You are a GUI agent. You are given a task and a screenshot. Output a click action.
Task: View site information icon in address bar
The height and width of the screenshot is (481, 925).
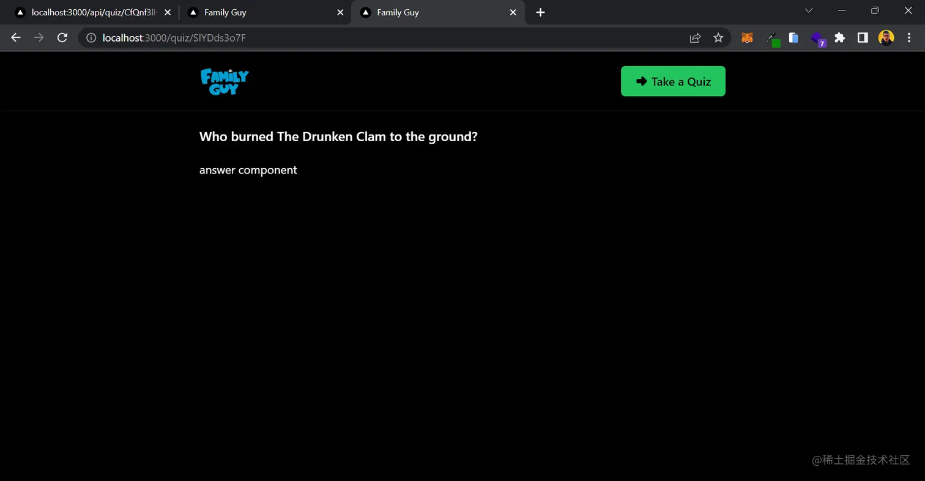pyautogui.click(x=91, y=38)
